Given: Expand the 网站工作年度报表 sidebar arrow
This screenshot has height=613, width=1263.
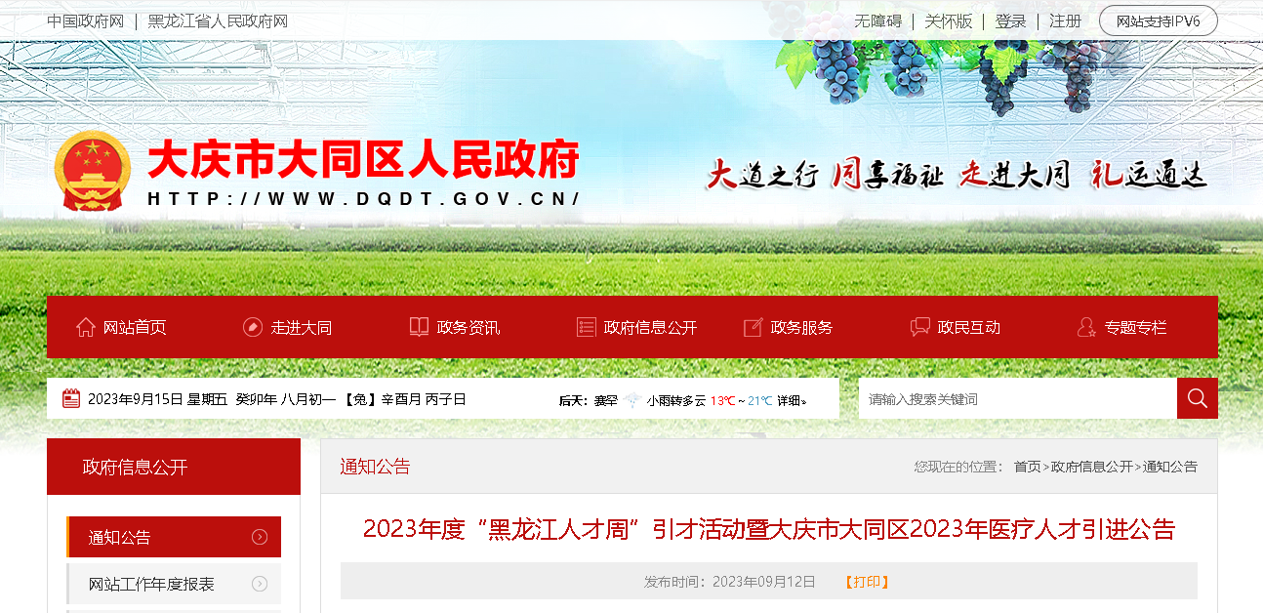Looking at the screenshot, I should tap(260, 584).
